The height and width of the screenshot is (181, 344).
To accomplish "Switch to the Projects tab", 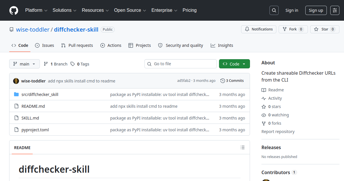I will (x=140, y=45).
